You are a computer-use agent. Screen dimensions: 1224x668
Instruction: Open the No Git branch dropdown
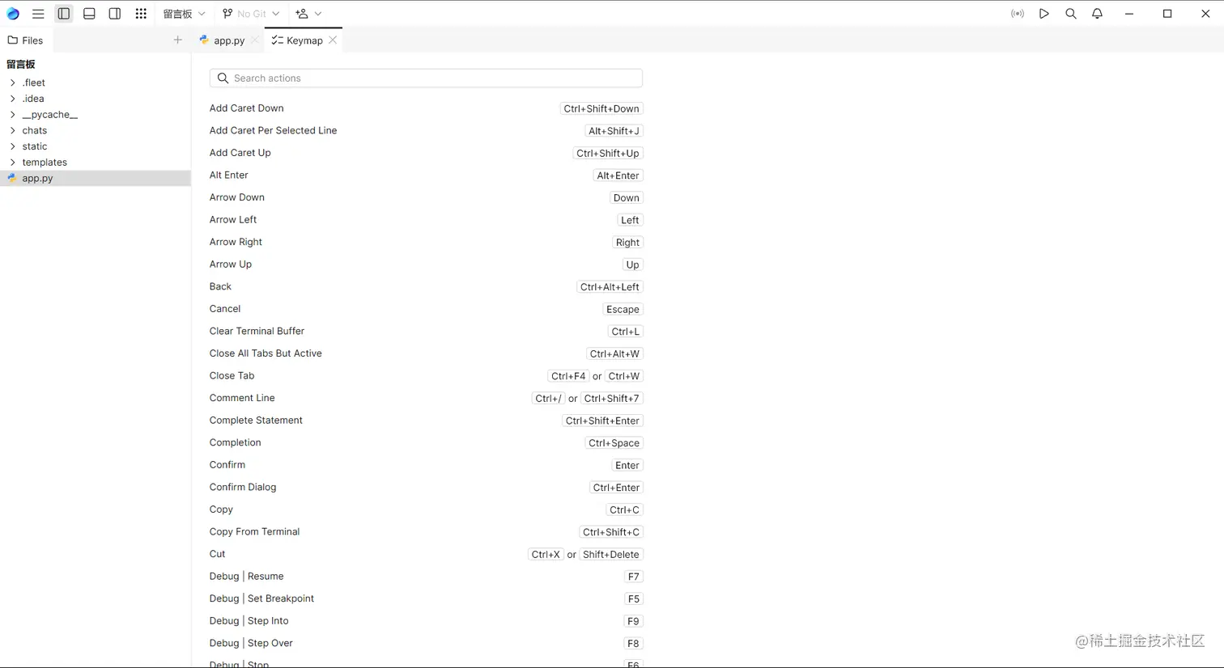pyautogui.click(x=251, y=14)
